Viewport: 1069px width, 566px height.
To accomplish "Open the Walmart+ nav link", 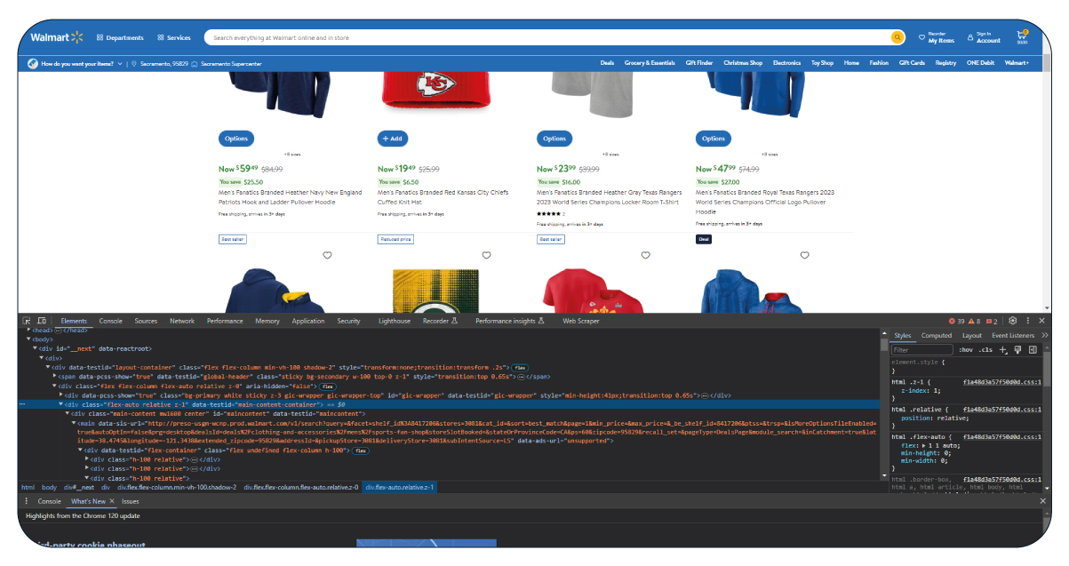I will point(1017,63).
